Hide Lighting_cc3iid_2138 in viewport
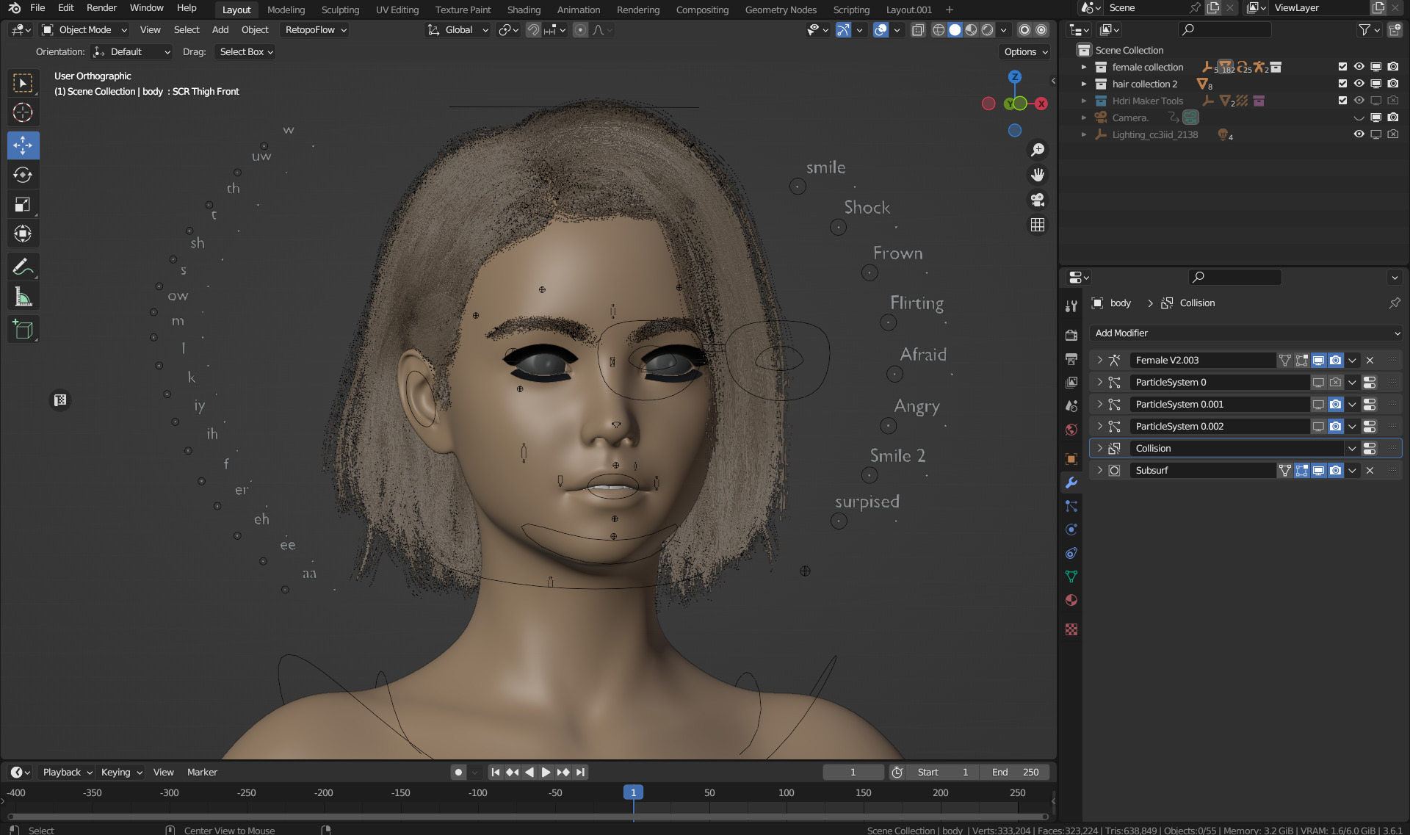 (x=1359, y=134)
